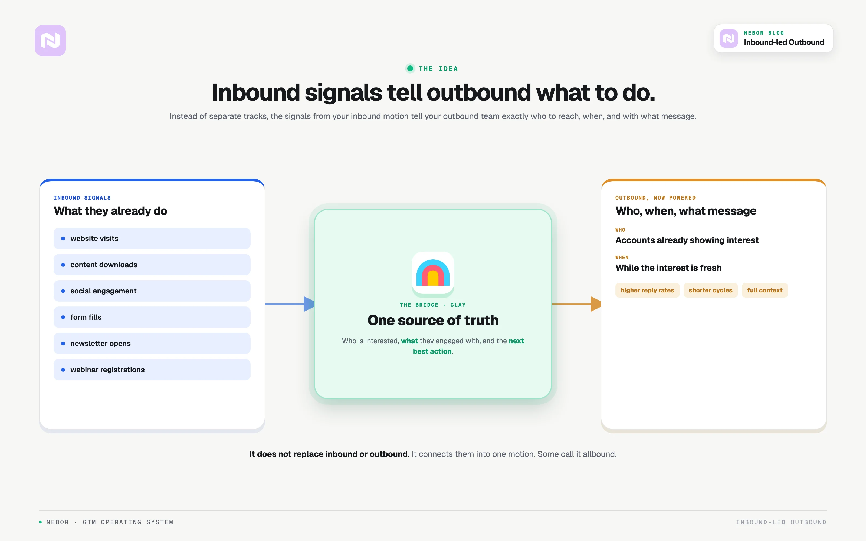
Task: Click the INBOUND-LED OUTBOUND footer text
Action: (x=781, y=522)
